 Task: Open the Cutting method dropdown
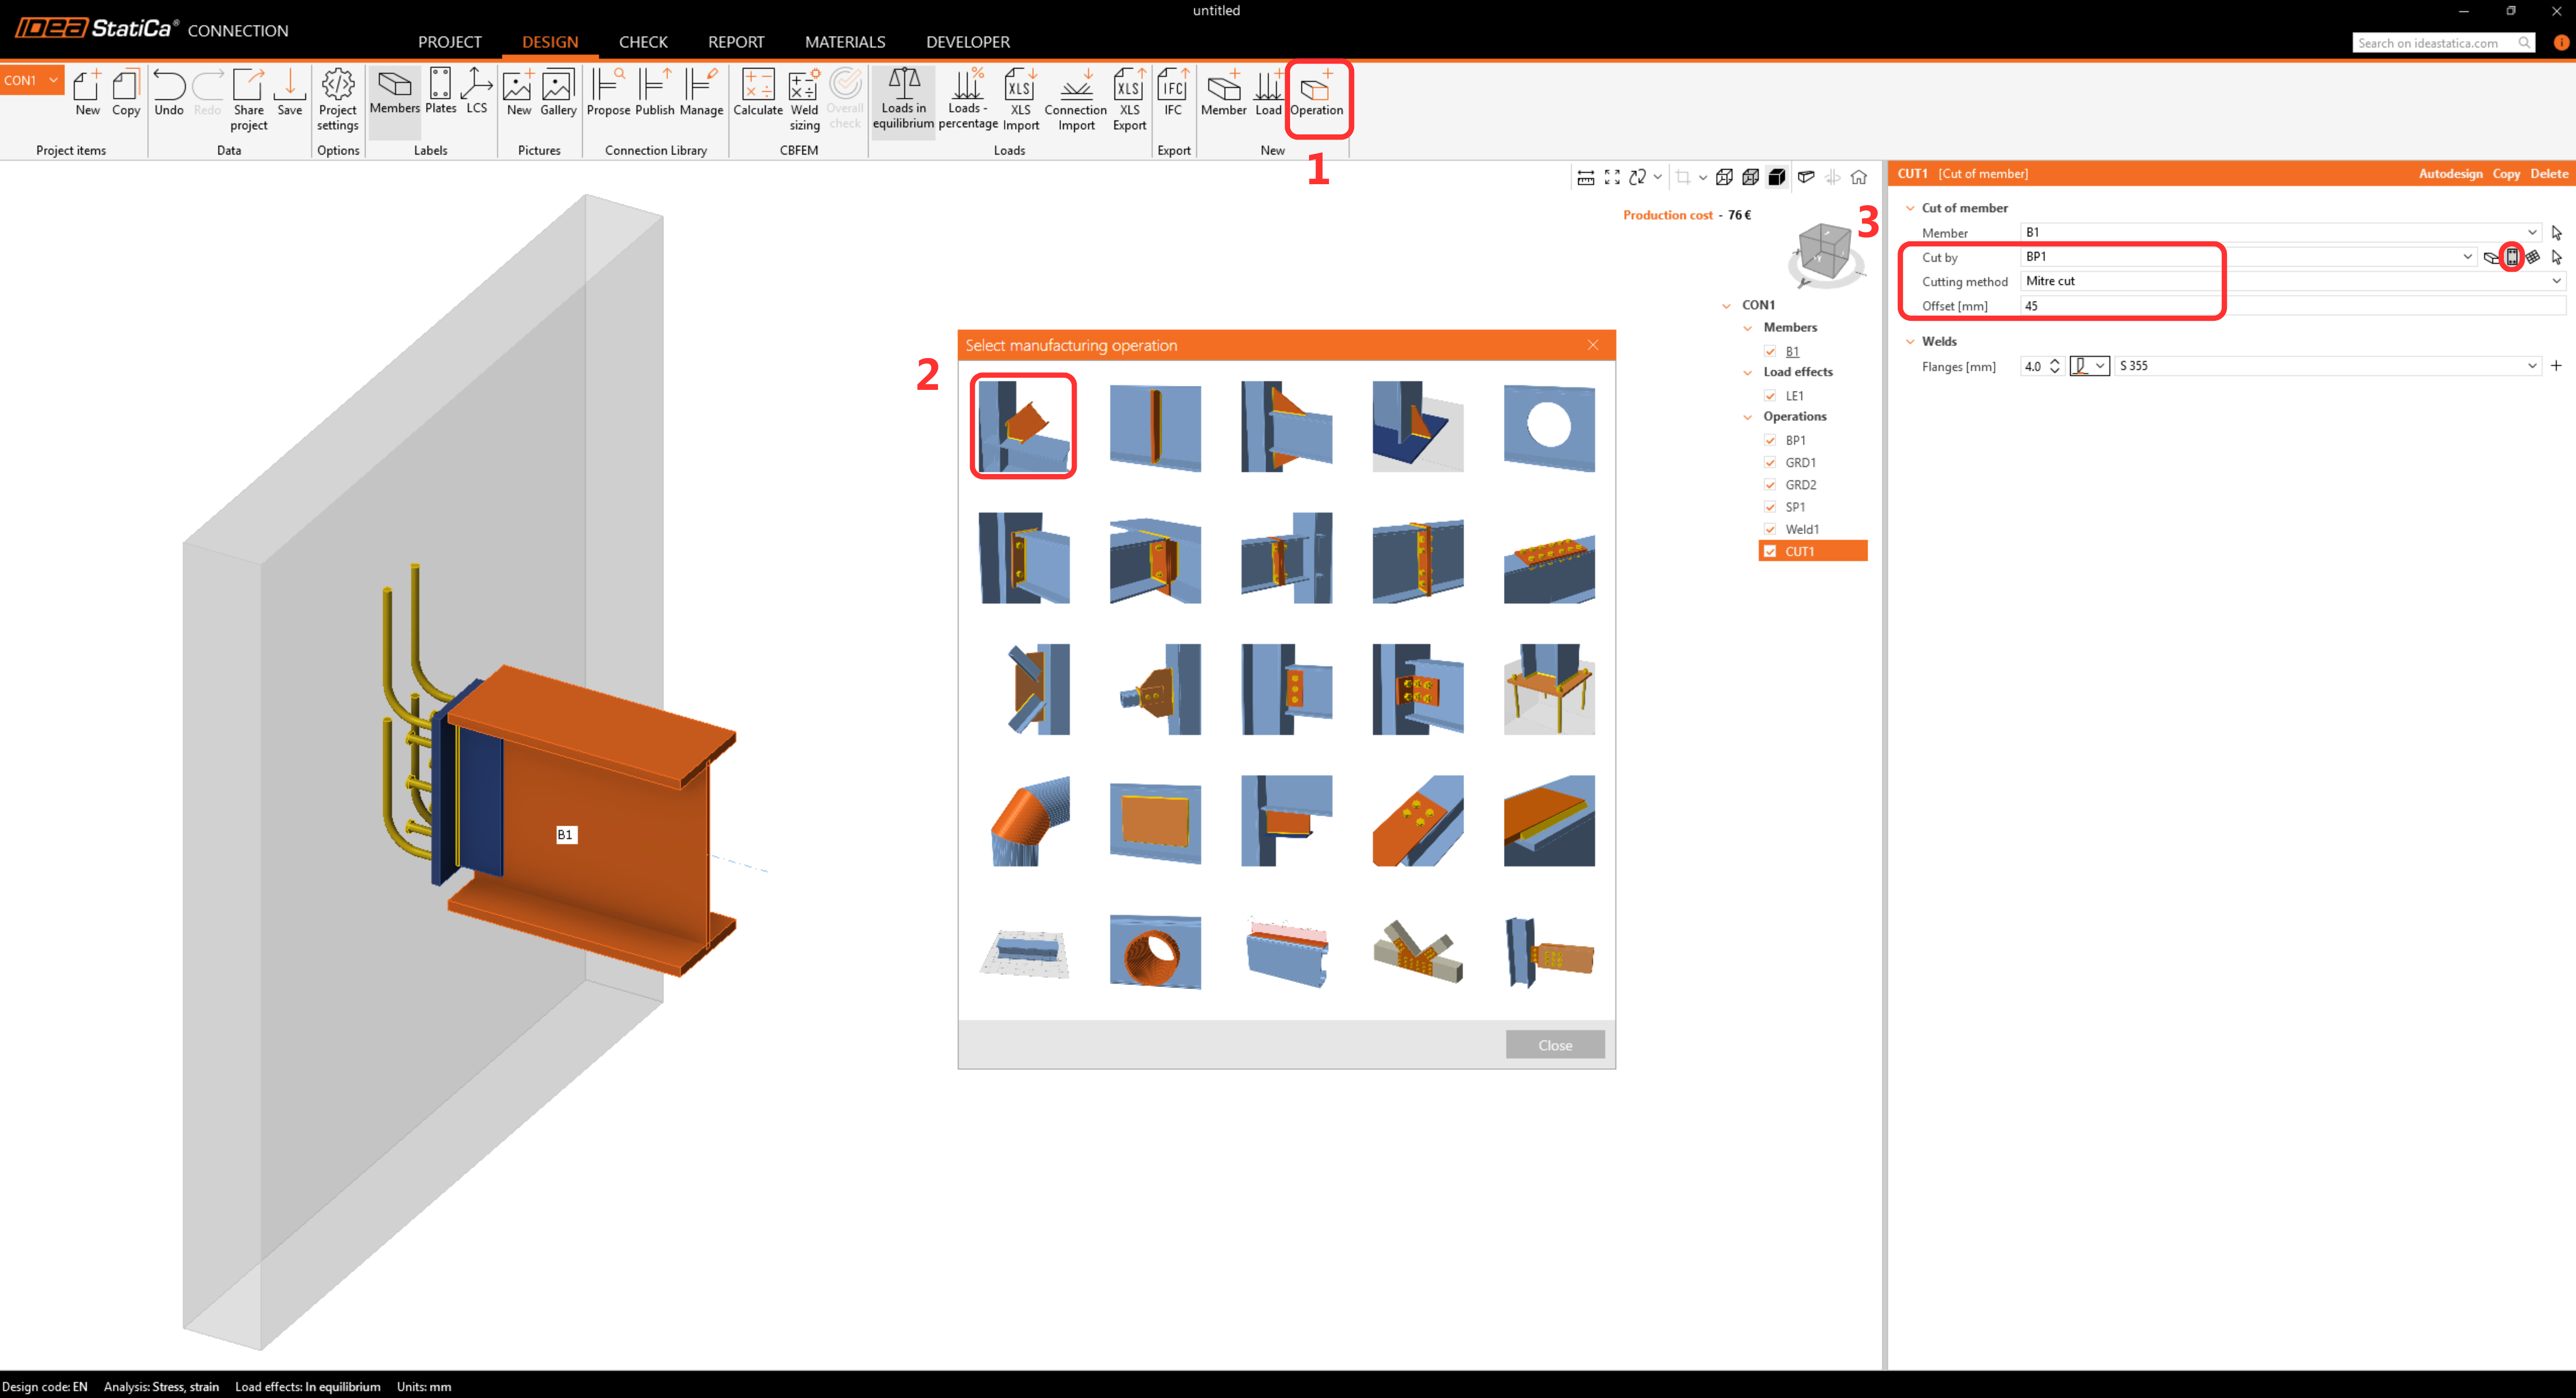click(x=2555, y=281)
